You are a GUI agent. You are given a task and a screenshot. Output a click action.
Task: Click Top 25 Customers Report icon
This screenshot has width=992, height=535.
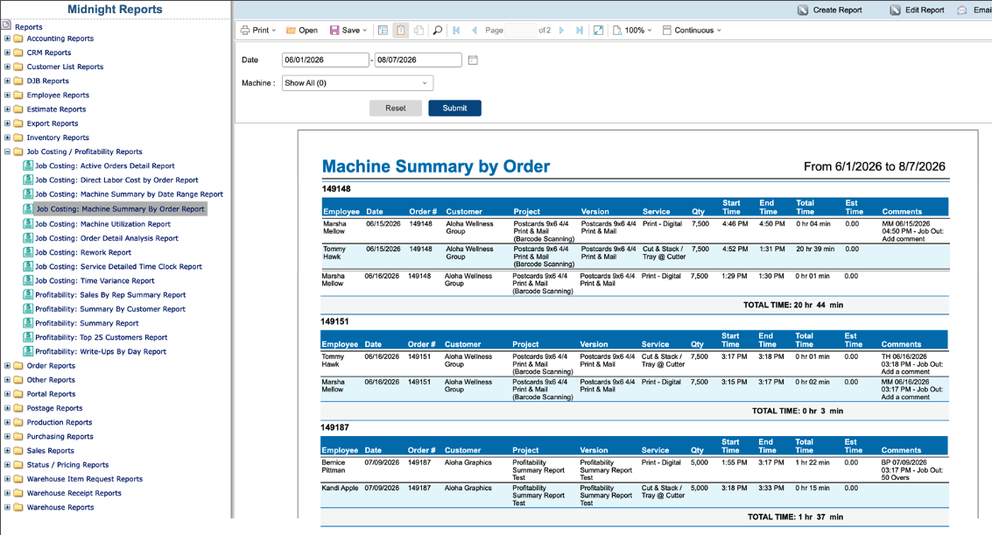[x=28, y=337]
